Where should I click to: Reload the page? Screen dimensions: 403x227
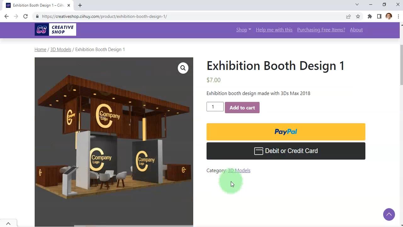click(x=26, y=16)
